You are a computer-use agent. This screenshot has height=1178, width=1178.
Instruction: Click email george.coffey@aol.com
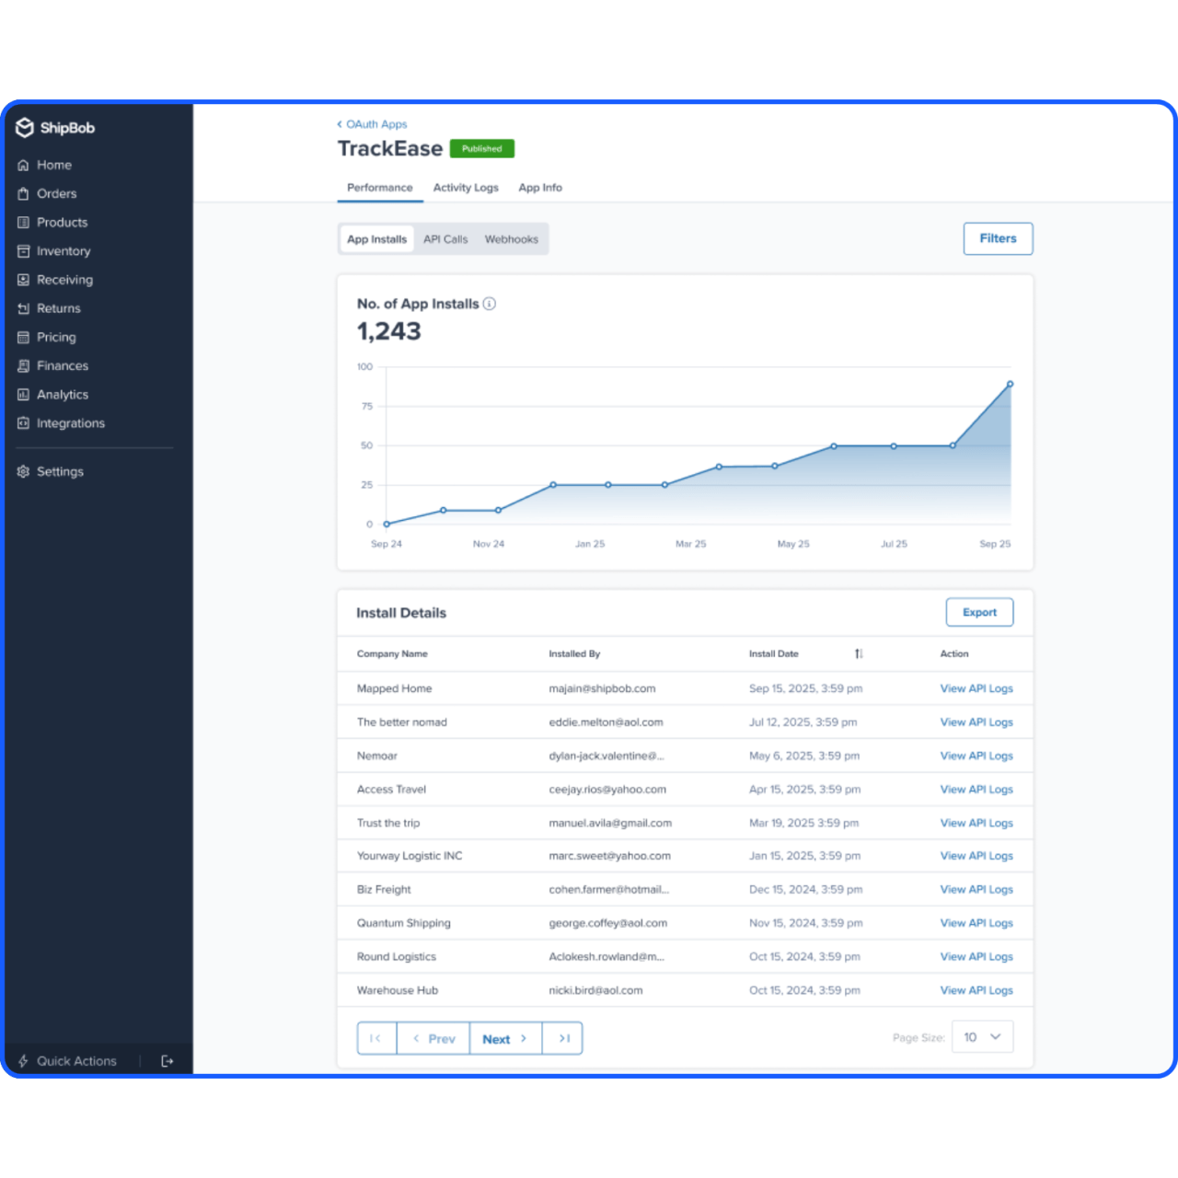(607, 923)
